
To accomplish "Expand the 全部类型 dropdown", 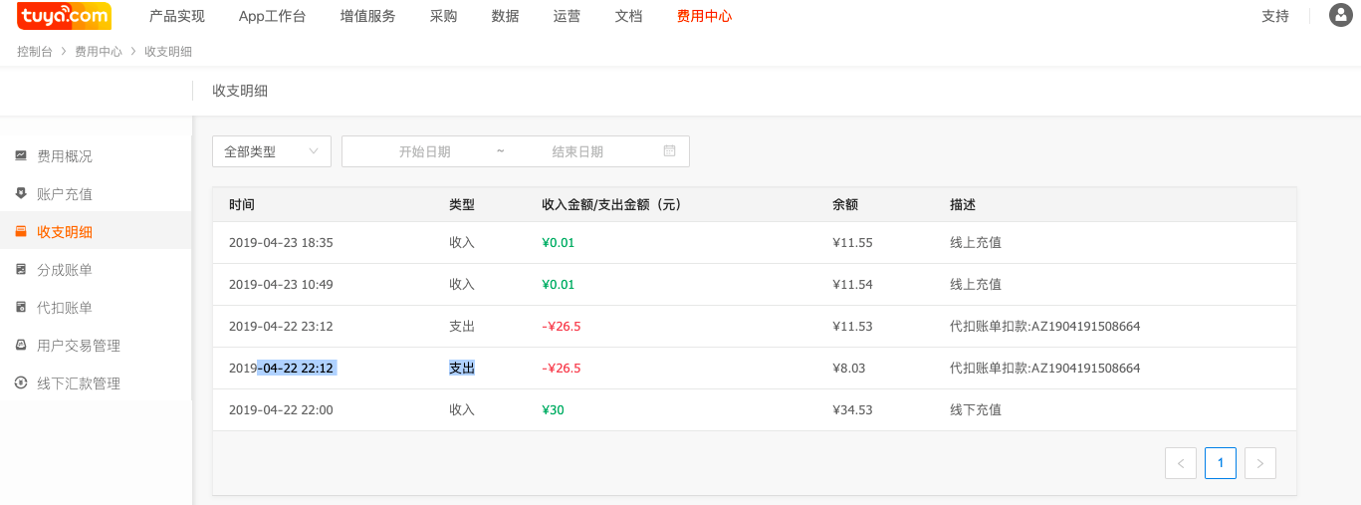I will click(272, 151).
